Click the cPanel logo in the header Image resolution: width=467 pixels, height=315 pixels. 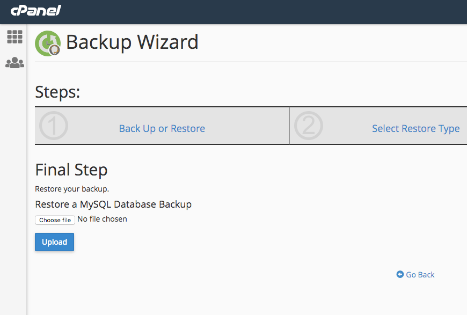[36, 11]
